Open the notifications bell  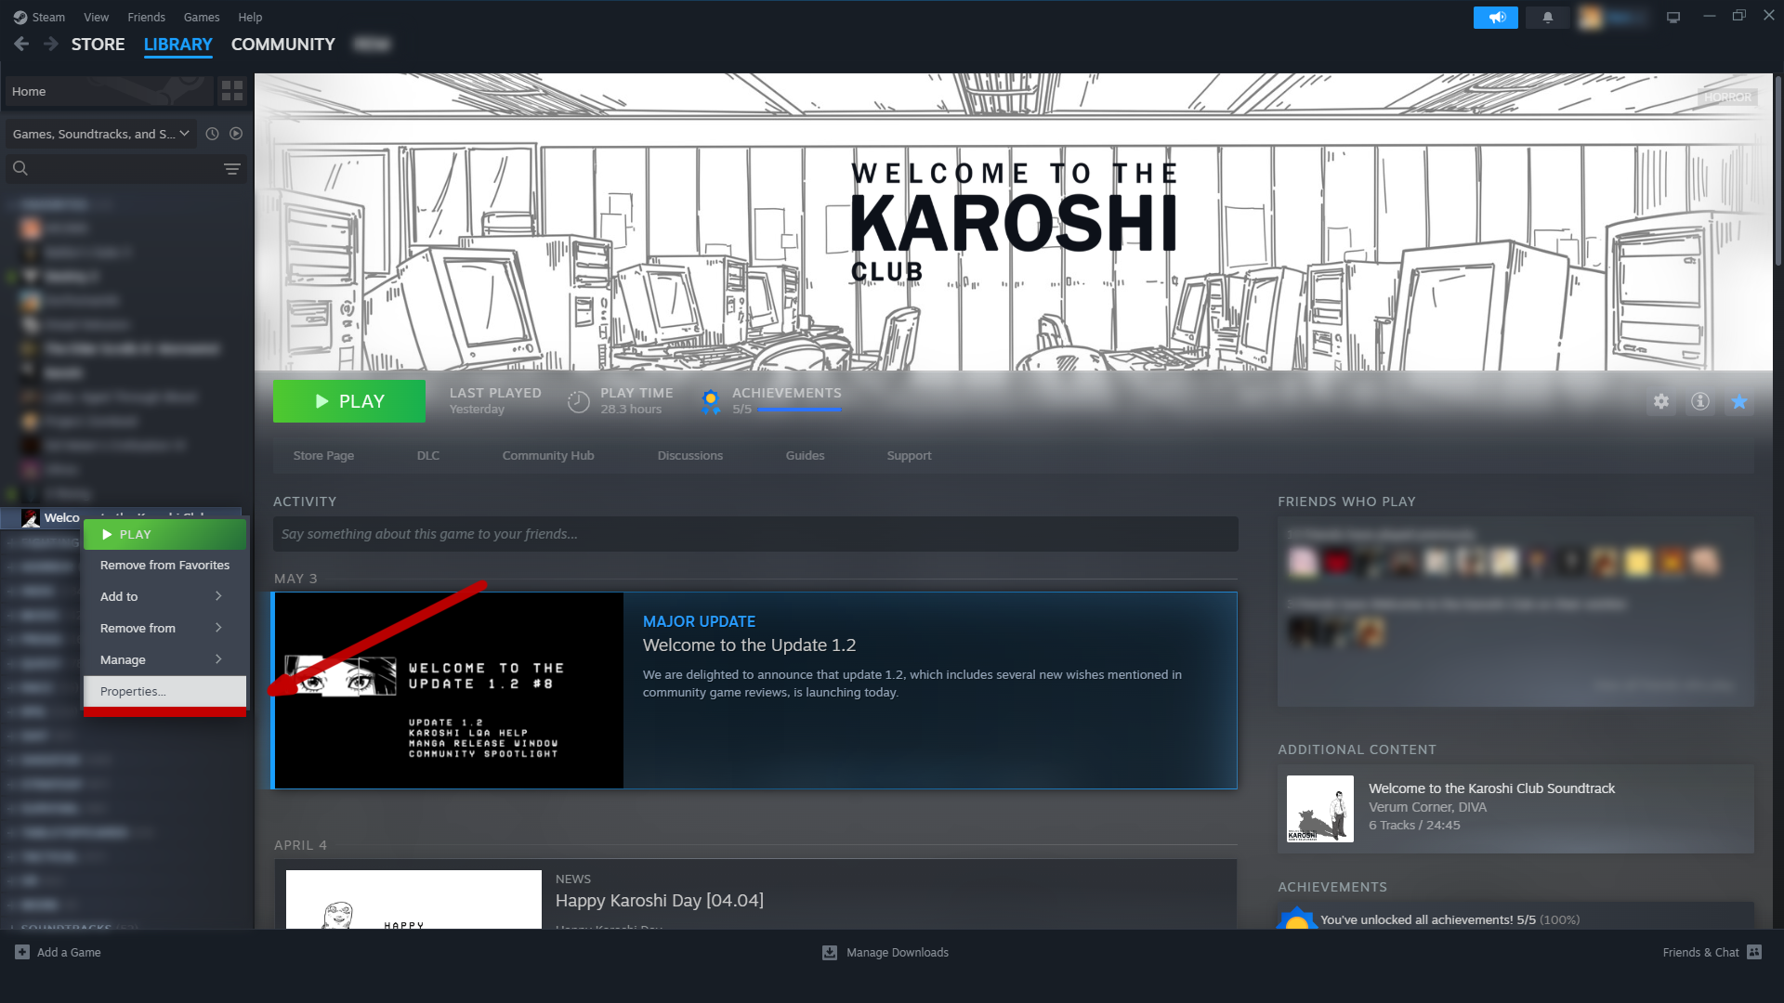click(1547, 18)
